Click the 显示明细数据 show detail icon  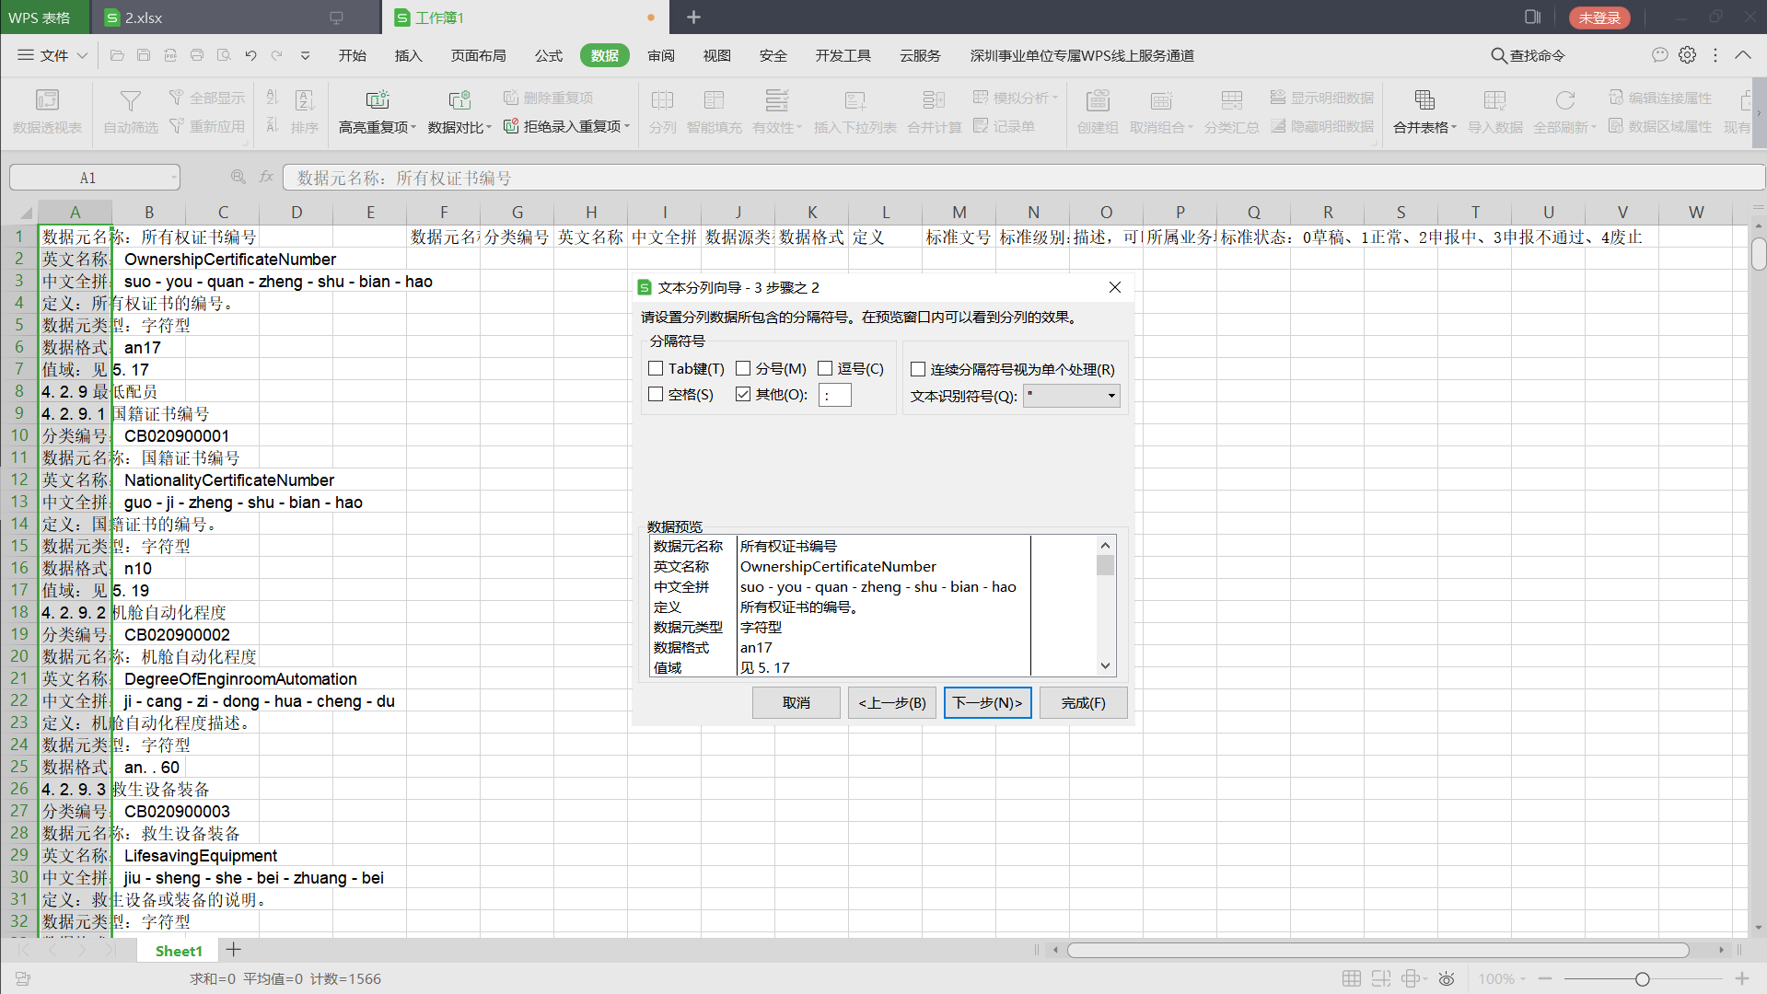(1278, 97)
